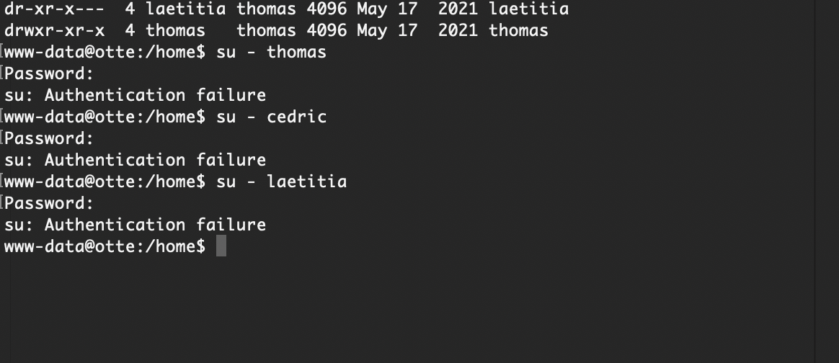Click 2021 year in dr-xr-x--- row

(x=458, y=9)
